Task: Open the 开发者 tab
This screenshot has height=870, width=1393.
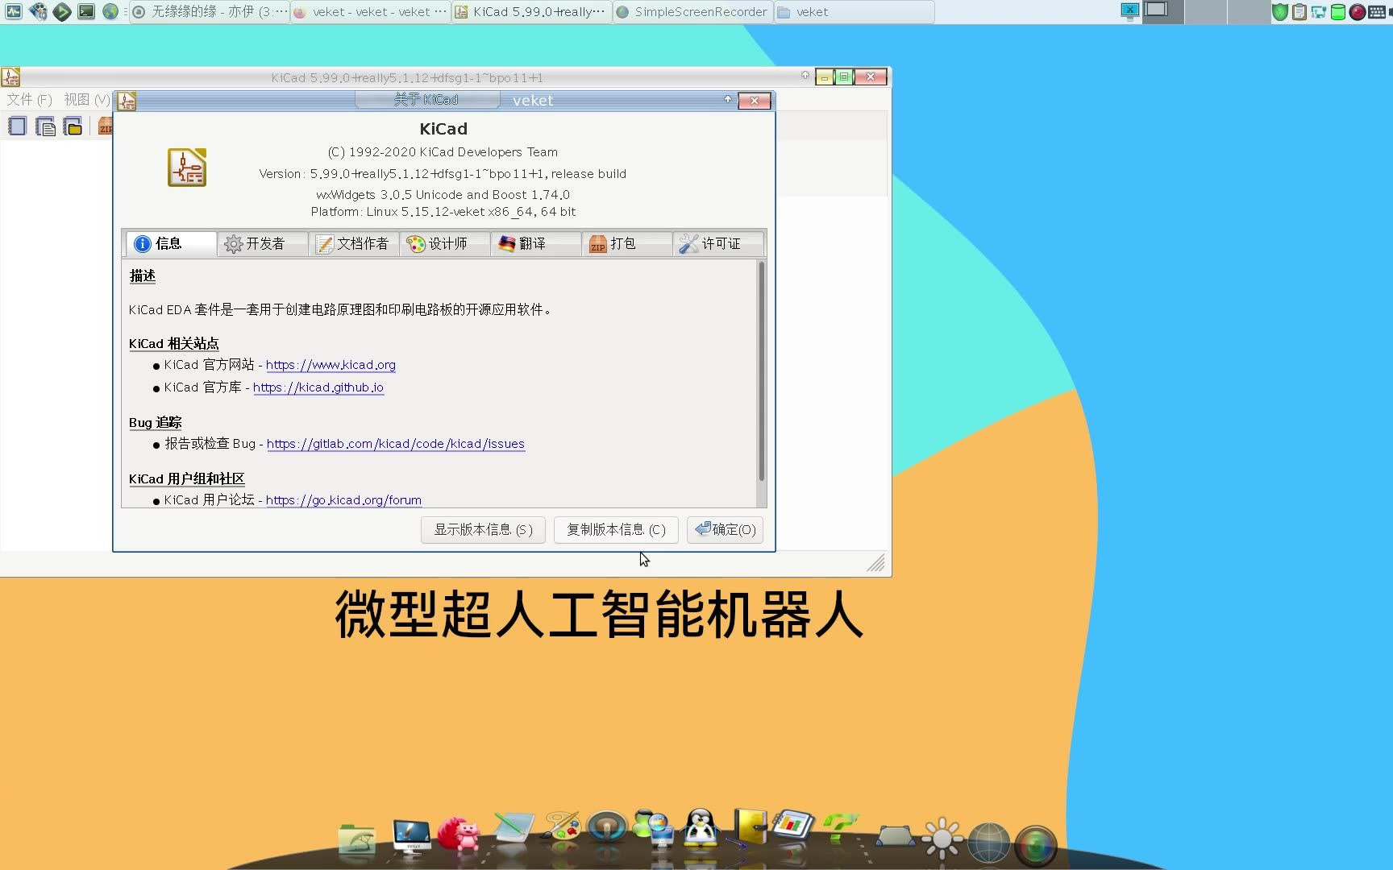Action: pos(263,244)
